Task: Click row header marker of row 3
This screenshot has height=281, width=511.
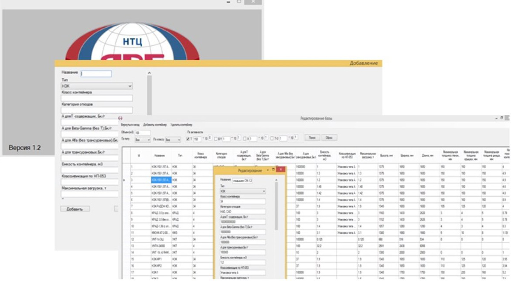Action: coord(125,180)
